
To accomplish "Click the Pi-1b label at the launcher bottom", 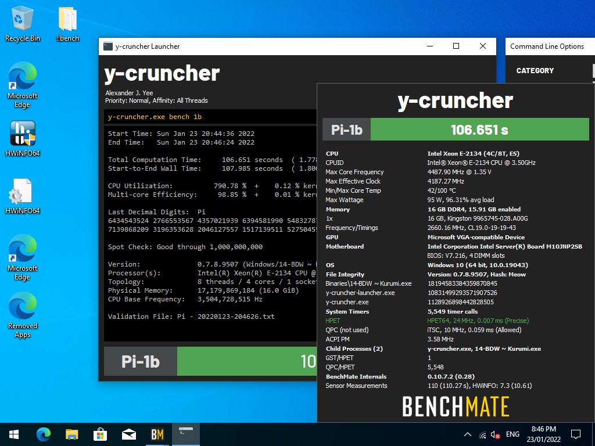I will pos(141,361).
